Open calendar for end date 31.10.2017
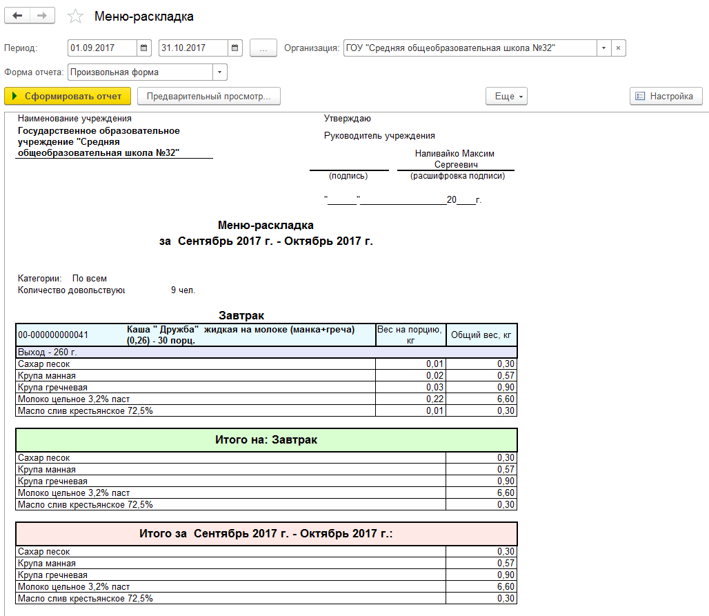The width and height of the screenshot is (709, 616). click(234, 48)
